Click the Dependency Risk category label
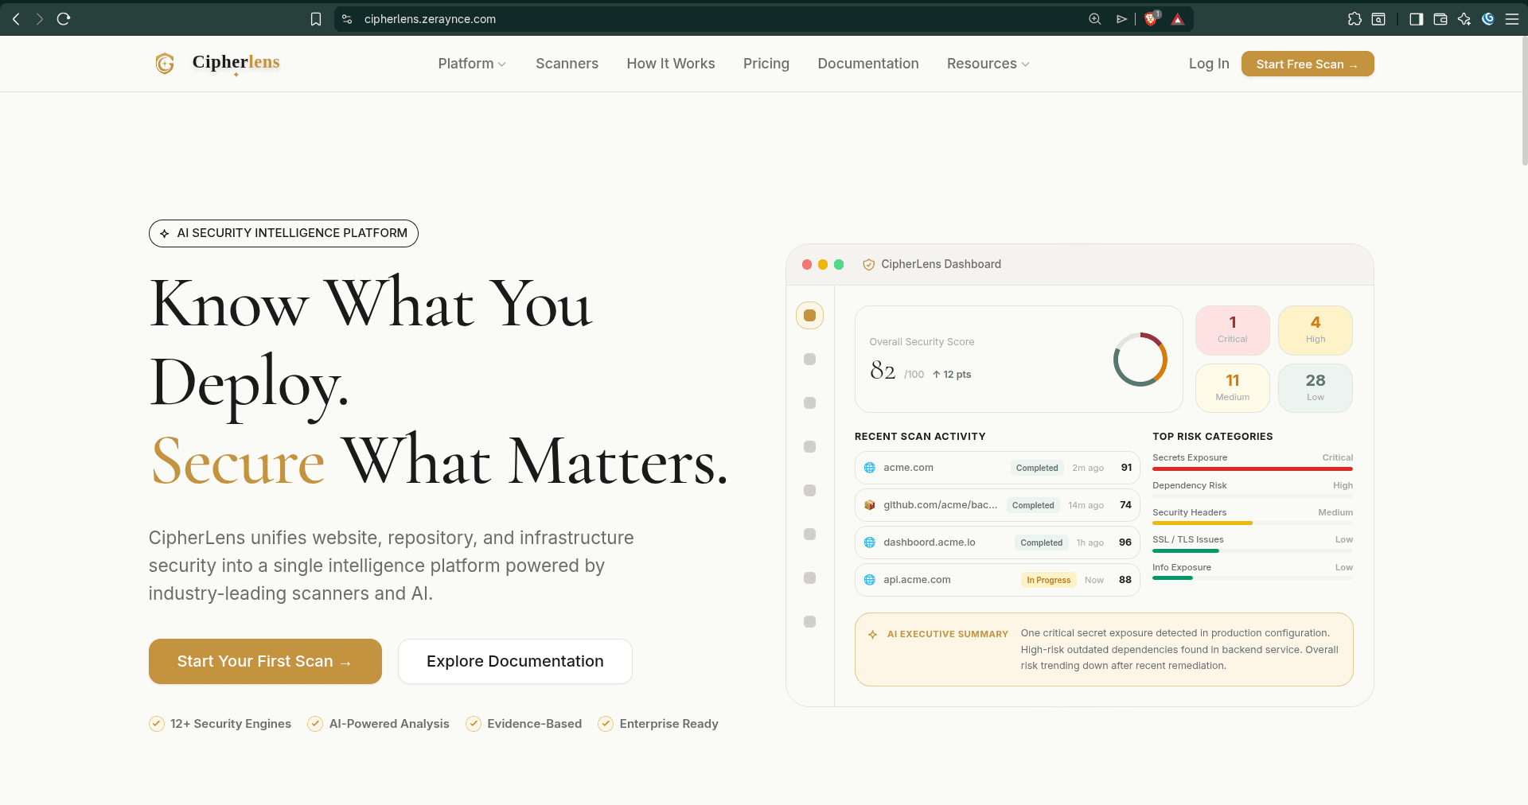This screenshot has width=1528, height=805. pos(1189,485)
